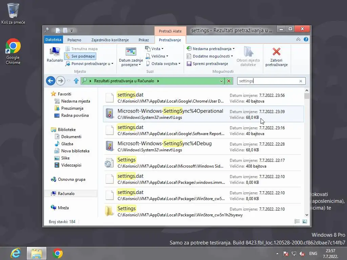Go back with the blue arrow
This screenshot has width=347, height=260.
click(x=51, y=81)
